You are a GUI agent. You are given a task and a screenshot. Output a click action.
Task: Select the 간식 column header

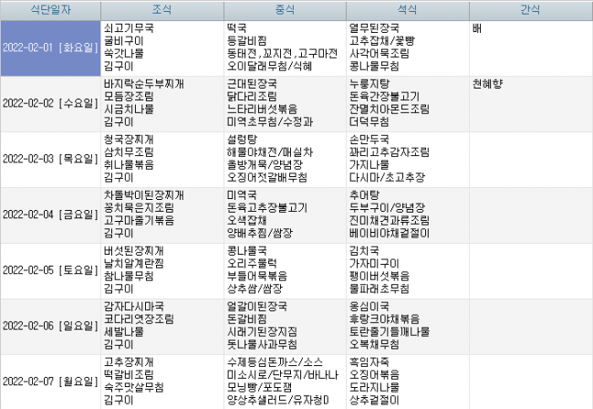(x=530, y=10)
